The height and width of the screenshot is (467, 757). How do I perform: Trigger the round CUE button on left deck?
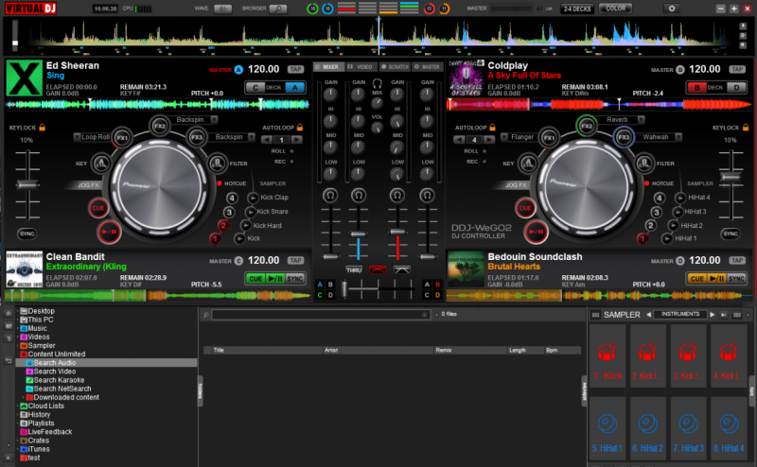(98, 208)
